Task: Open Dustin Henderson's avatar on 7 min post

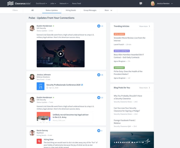Action: tap(32, 100)
